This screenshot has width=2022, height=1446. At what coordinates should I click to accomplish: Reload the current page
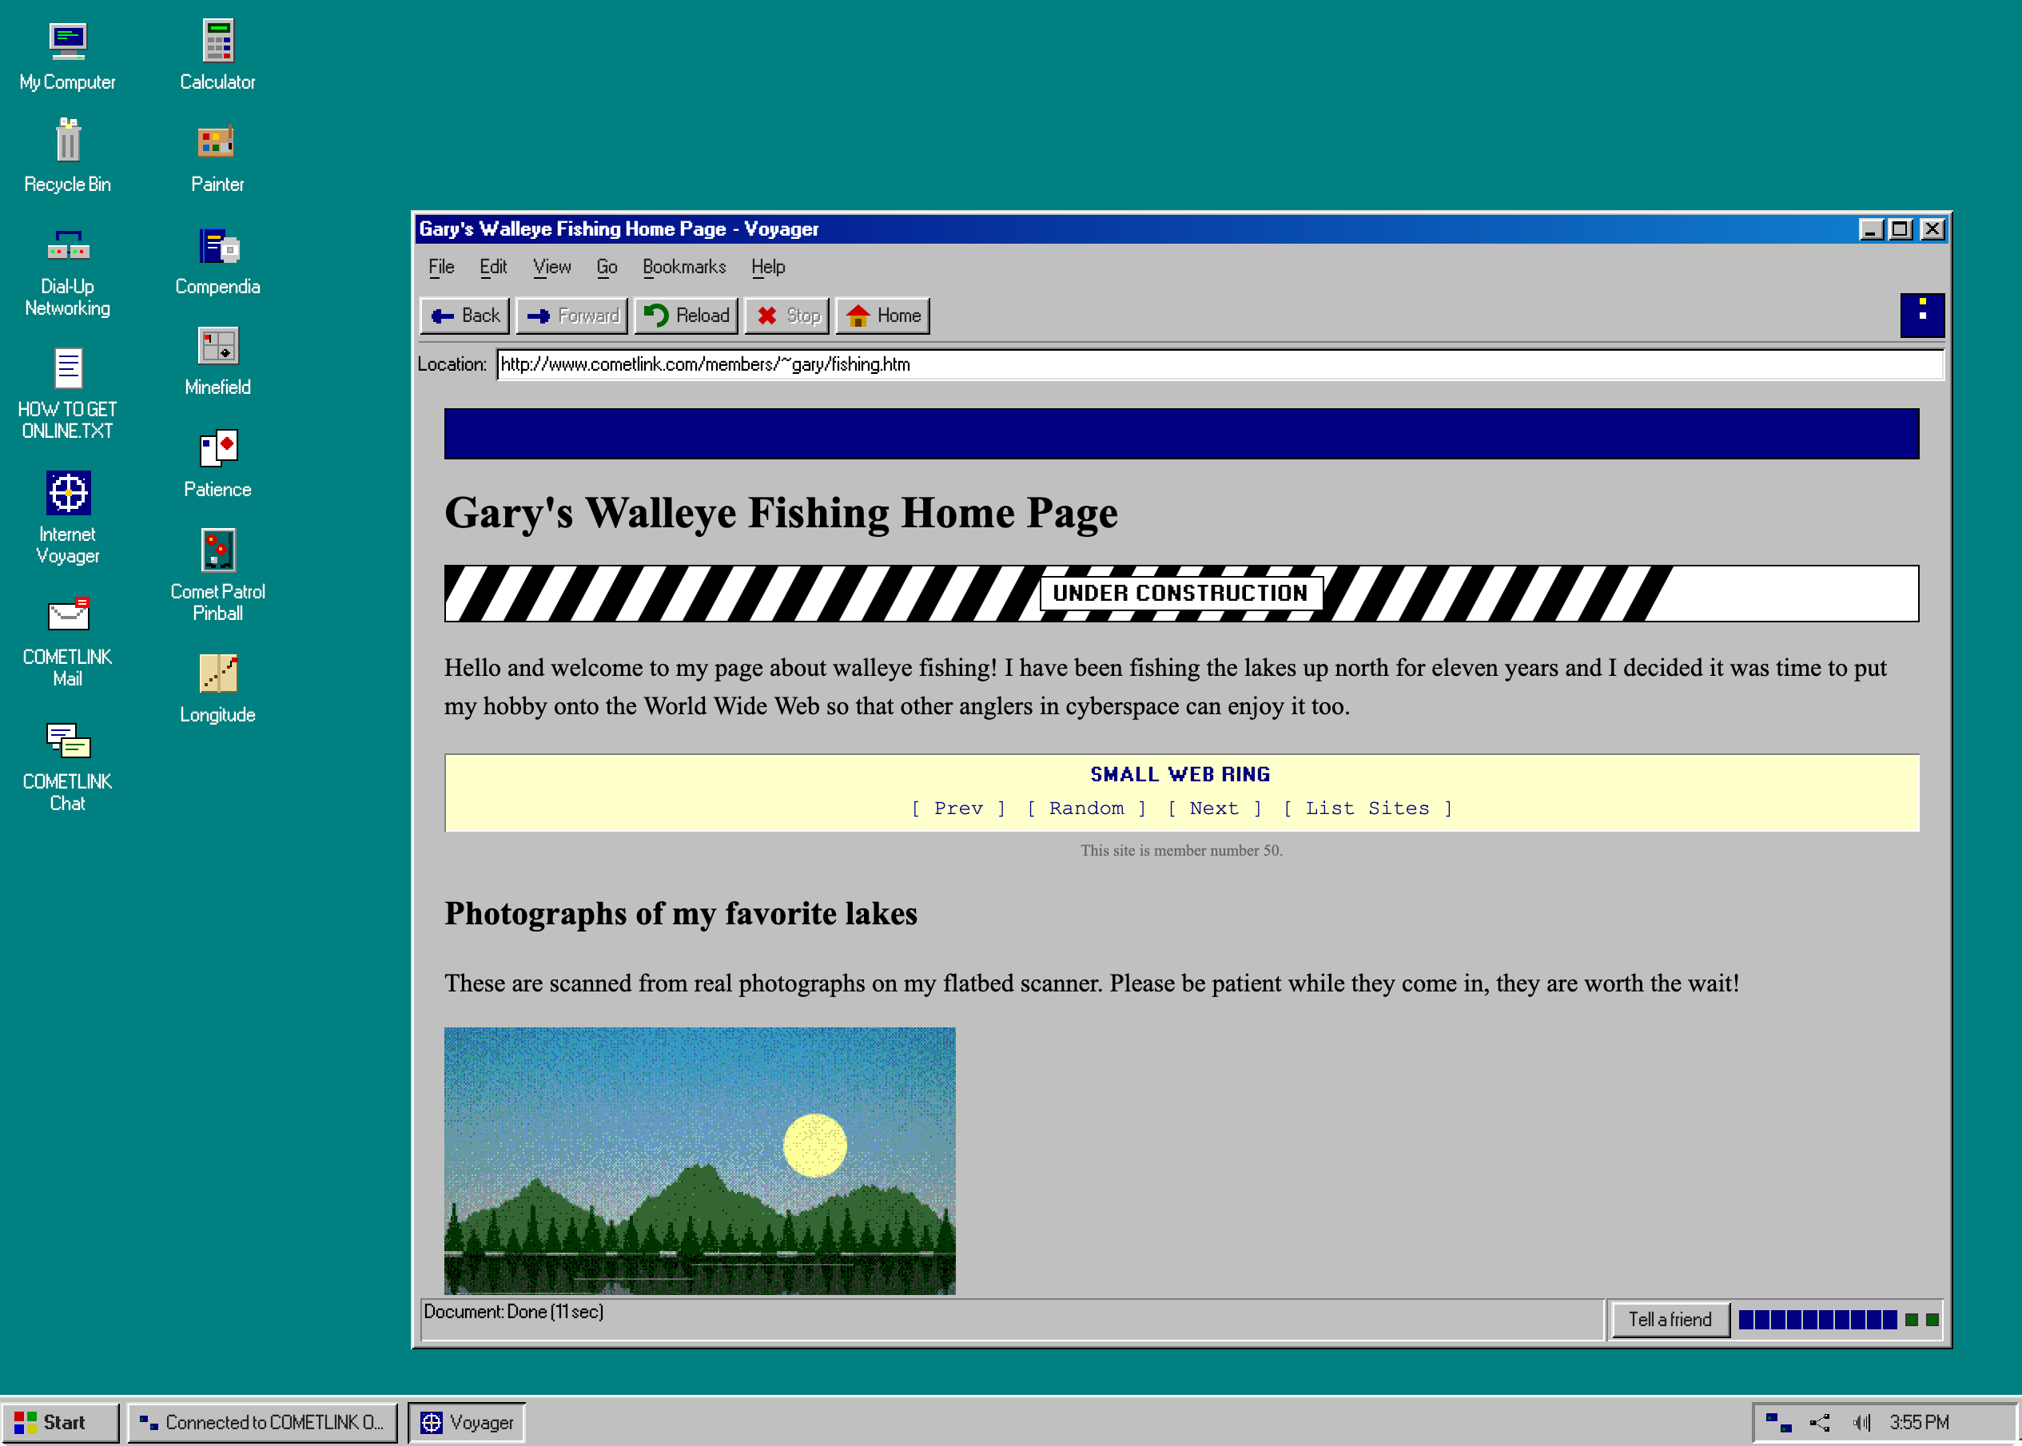click(686, 316)
